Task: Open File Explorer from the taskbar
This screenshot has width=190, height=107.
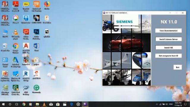Action: tap(37, 104)
